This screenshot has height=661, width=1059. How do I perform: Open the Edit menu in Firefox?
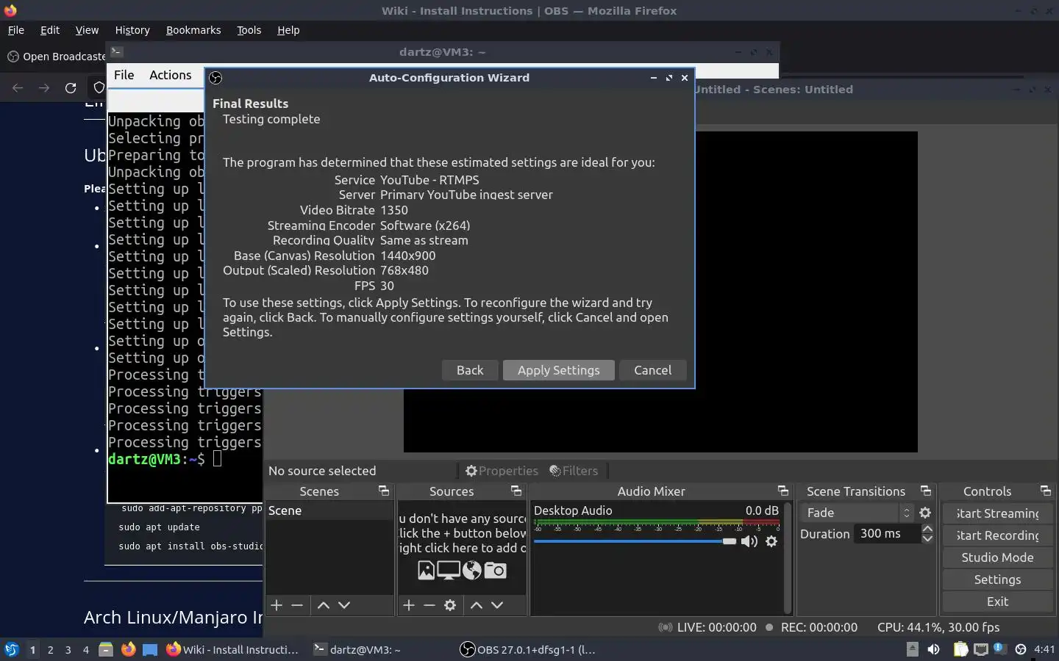click(50, 30)
